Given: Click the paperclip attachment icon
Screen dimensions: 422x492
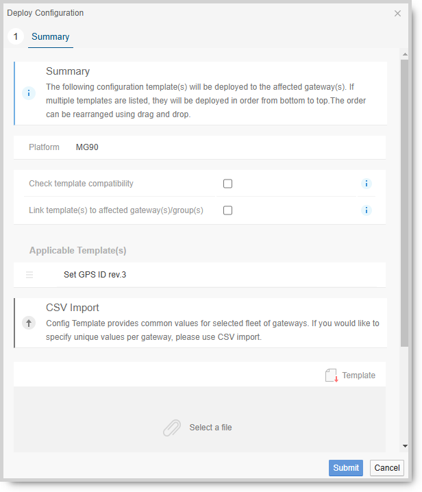Looking at the screenshot, I should coord(172,428).
